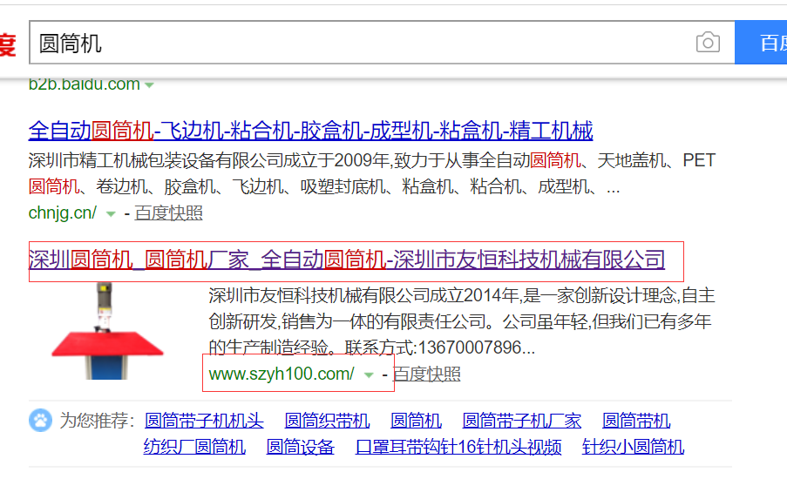This screenshot has height=479, width=787.
Task: Click the Baidu paw recommendation icon
Action: point(40,422)
